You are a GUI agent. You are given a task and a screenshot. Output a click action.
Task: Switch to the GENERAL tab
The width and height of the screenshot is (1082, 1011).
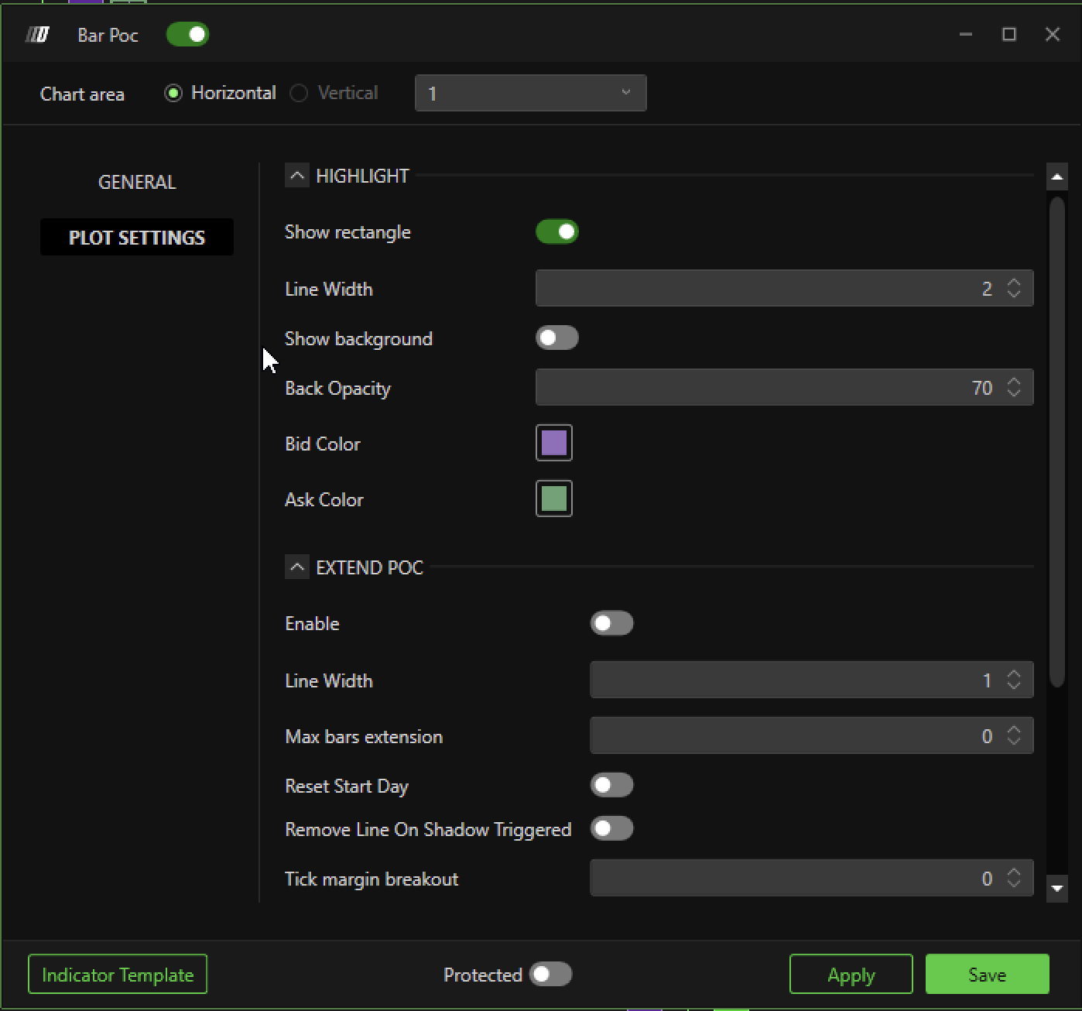point(137,182)
